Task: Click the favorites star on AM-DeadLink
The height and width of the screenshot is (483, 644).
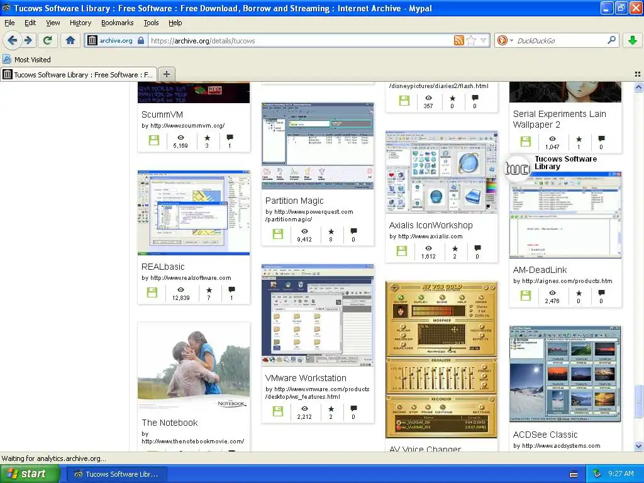Action: point(579,293)
